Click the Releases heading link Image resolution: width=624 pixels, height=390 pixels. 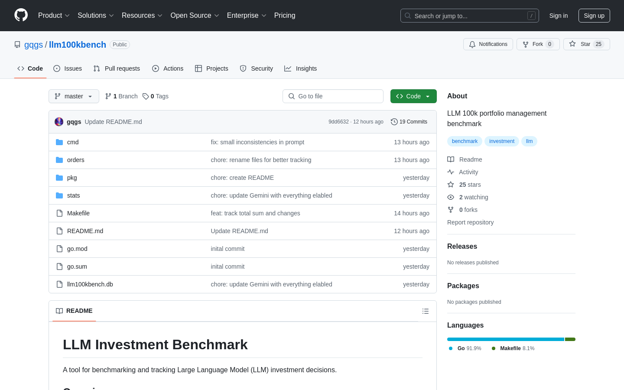pyautogui.click(x=462, y=246)
